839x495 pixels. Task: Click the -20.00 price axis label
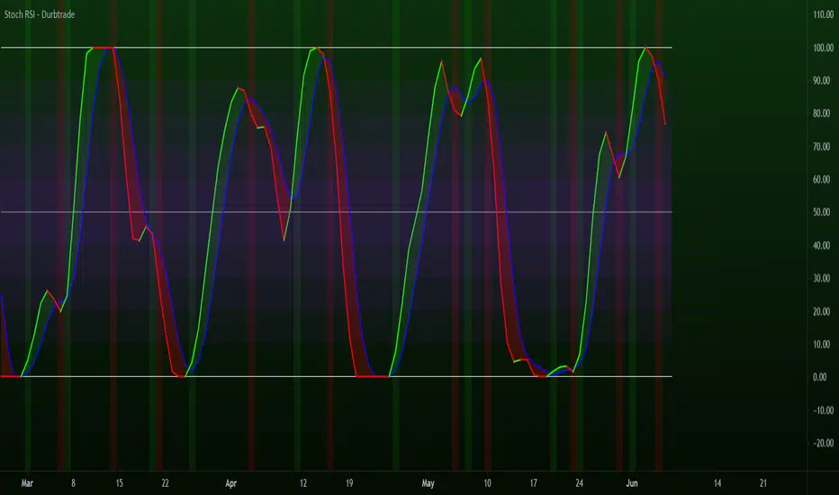[823, 443]
